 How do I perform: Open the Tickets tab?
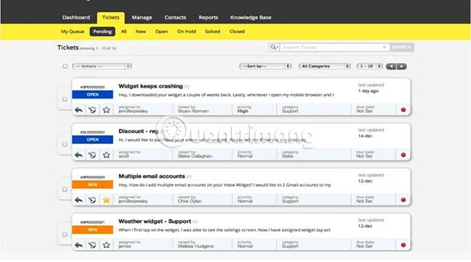(x=111, y=17)
